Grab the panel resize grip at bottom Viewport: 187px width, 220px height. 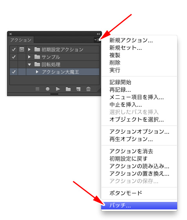click(x=54, y=94)
